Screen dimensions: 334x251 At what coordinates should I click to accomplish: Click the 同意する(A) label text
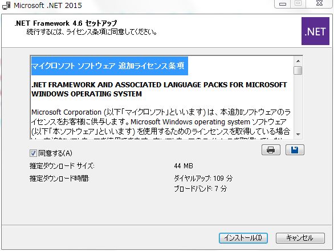[55, 153]
